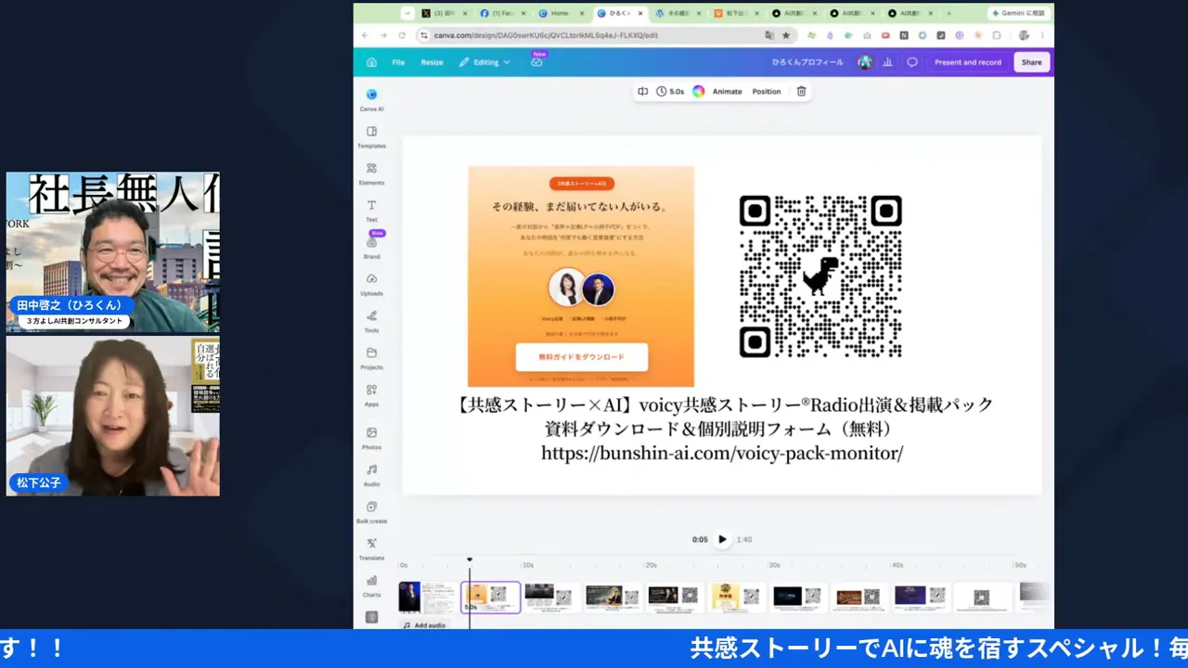Click the Gemini button in Chrome
Screen dimensions: 1188x668
(1018, 13)
